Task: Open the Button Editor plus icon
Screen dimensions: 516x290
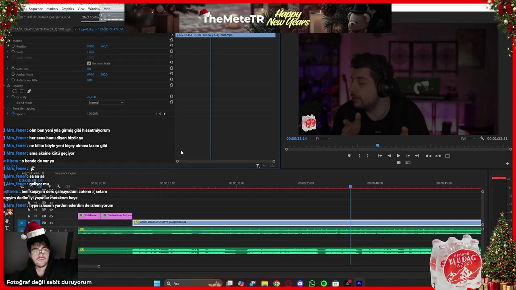Action: pos(507,163)
